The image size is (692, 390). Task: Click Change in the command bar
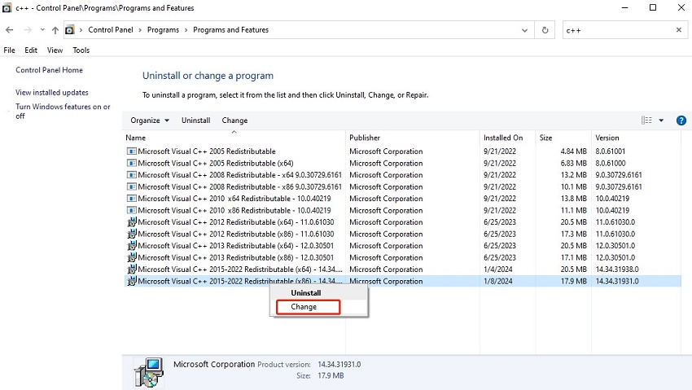pyautogui.click(x=234, y=121)
